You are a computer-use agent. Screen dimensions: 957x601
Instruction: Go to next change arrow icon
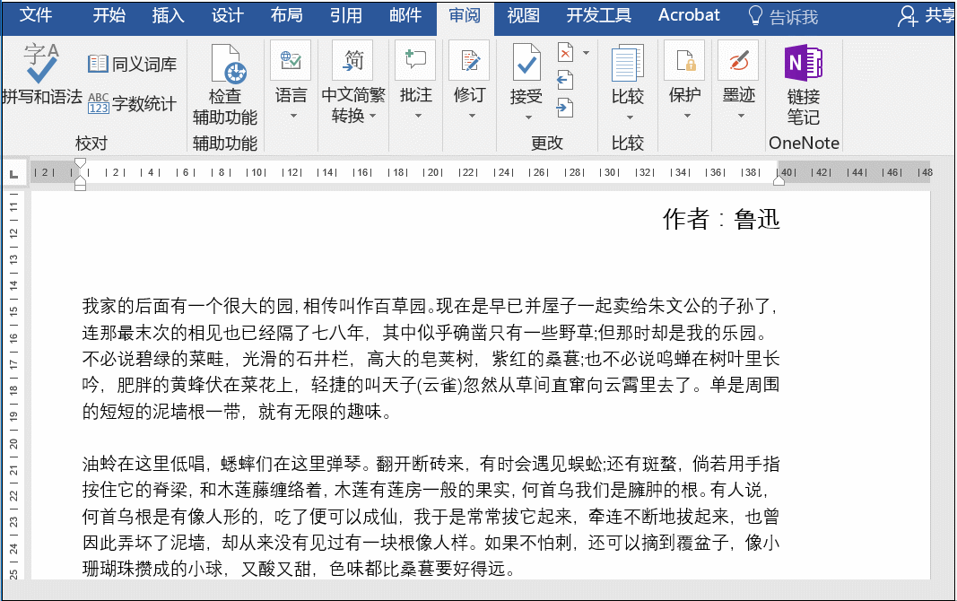565,108
